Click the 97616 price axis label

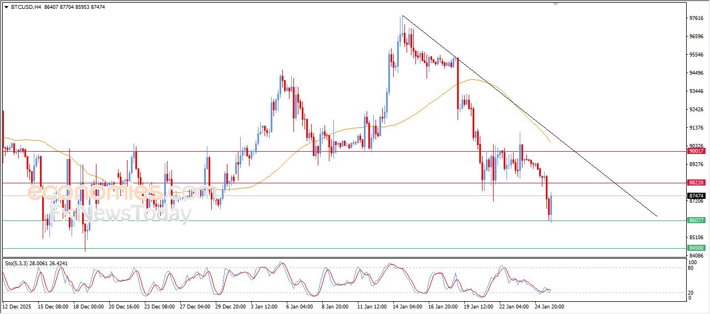click(x=696, y=18)
